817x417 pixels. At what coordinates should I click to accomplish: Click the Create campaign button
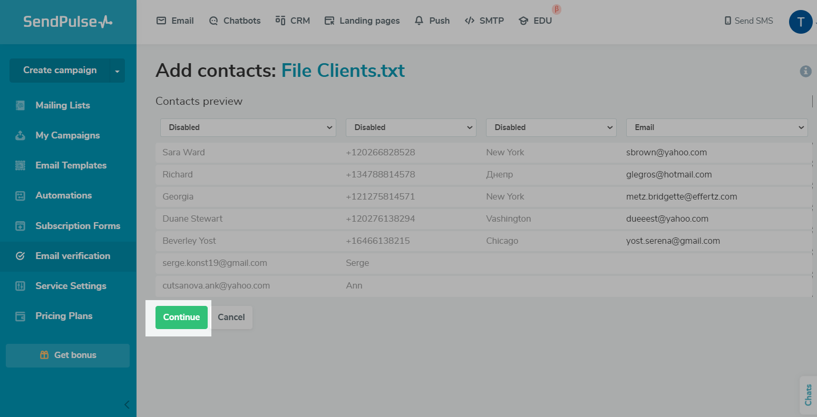(60, 71)
